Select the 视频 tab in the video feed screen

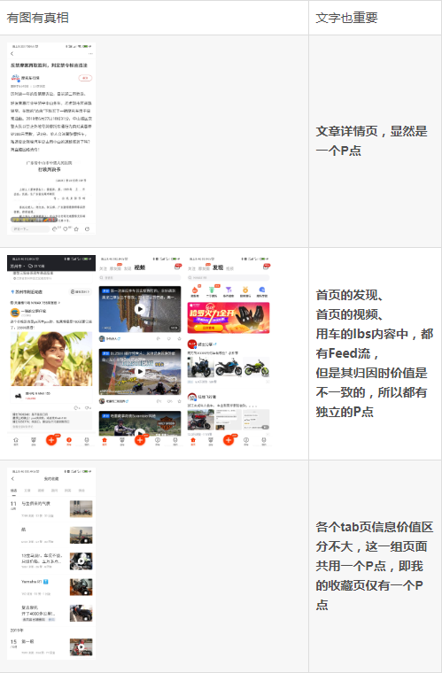click(140, 267)
